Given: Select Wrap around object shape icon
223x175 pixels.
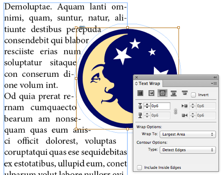Looking at the screenshot, I should tap(162, 93).
